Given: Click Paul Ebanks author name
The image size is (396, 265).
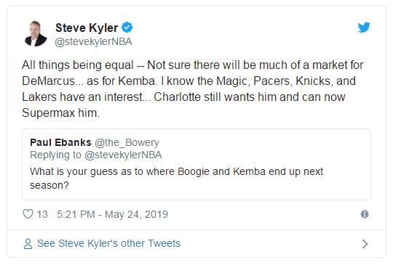Looking at the screenshot, I should [60, 142].
